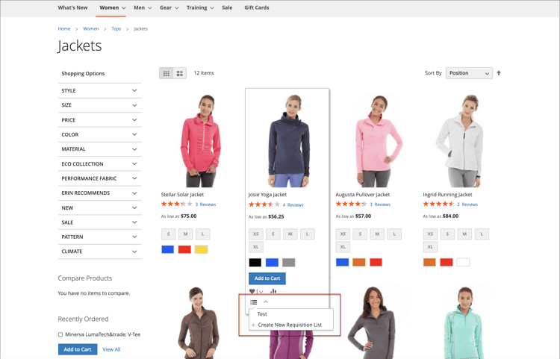This screenshot has width=560, height=359.
Task: Open Josie Yoga Jacket product title
Action: click(x=267, y=195)
